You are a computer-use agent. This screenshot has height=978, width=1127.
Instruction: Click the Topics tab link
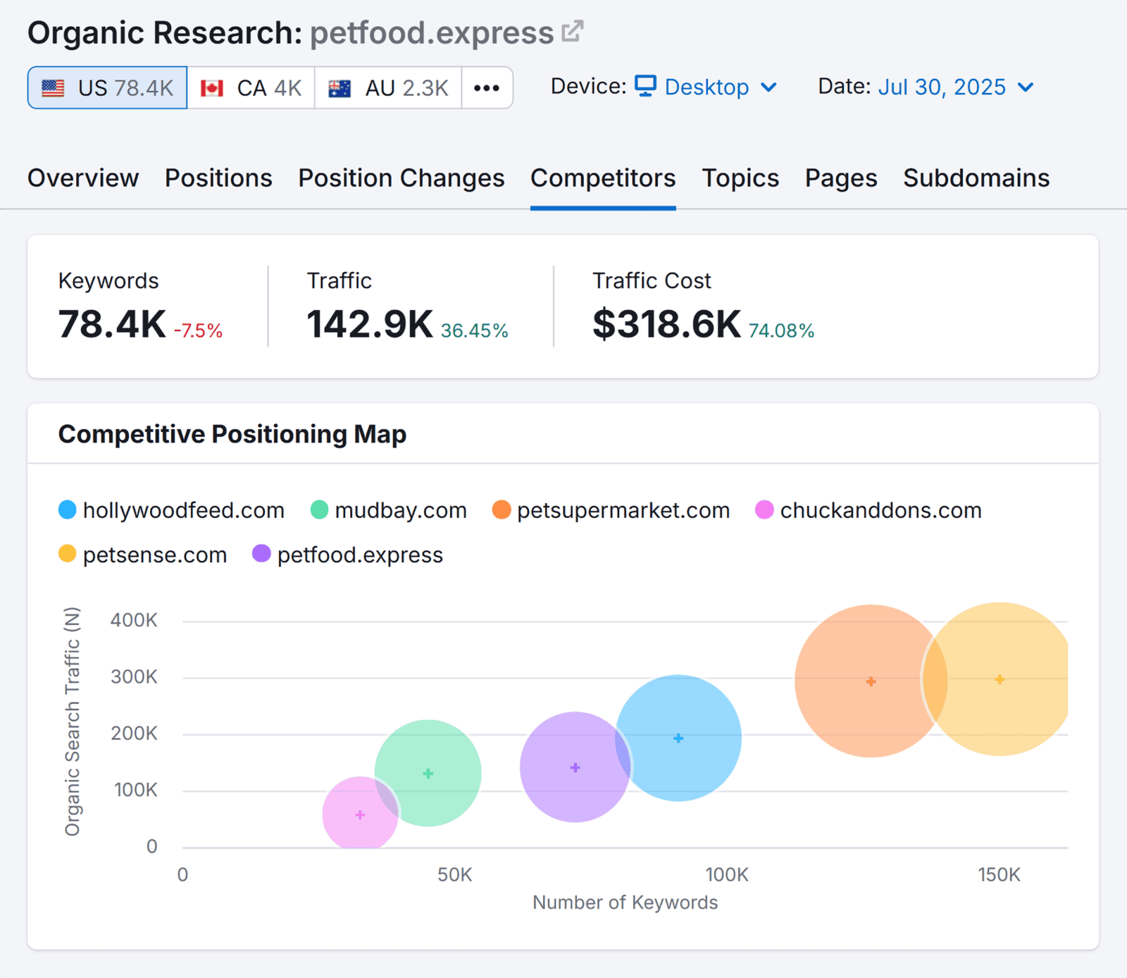740,178
